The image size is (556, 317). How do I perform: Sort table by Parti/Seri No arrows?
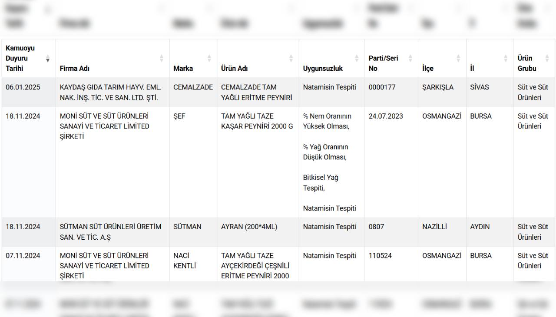point(410,58)
